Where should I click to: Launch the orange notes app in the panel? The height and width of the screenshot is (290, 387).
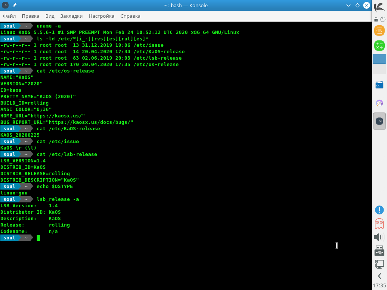pyautogui.click(x=379, y=31)
